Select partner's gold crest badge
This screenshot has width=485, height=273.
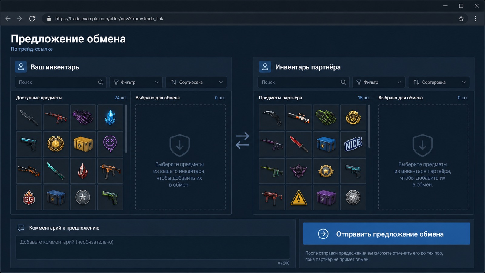(353, 117)
